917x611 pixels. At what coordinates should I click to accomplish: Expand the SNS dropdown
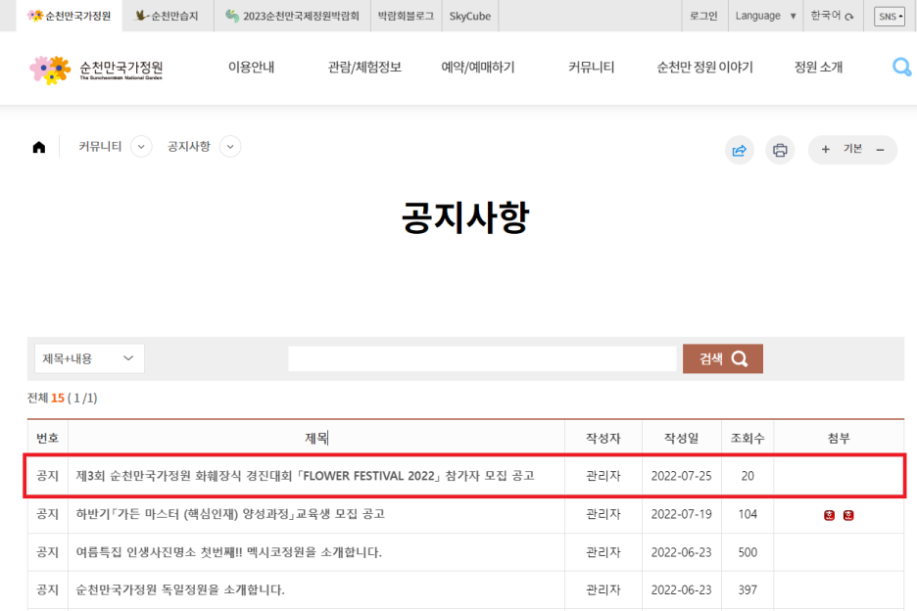tap(889, 17)
